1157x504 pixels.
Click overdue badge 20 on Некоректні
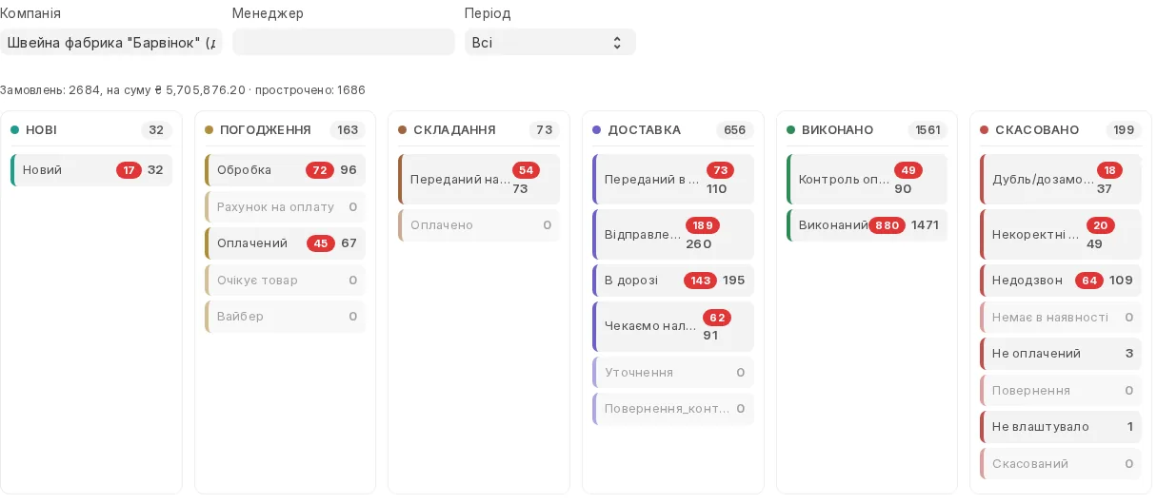point(1101,225)
